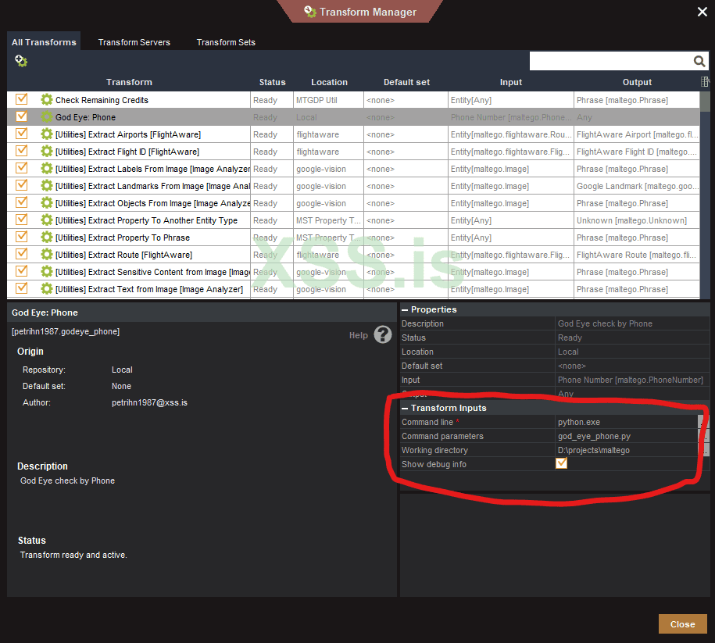Image resolution: width=715 pixels, height=643 pixels.
Task: Uncheck Extract Text from Image checkbox
Action: (21, 288)
